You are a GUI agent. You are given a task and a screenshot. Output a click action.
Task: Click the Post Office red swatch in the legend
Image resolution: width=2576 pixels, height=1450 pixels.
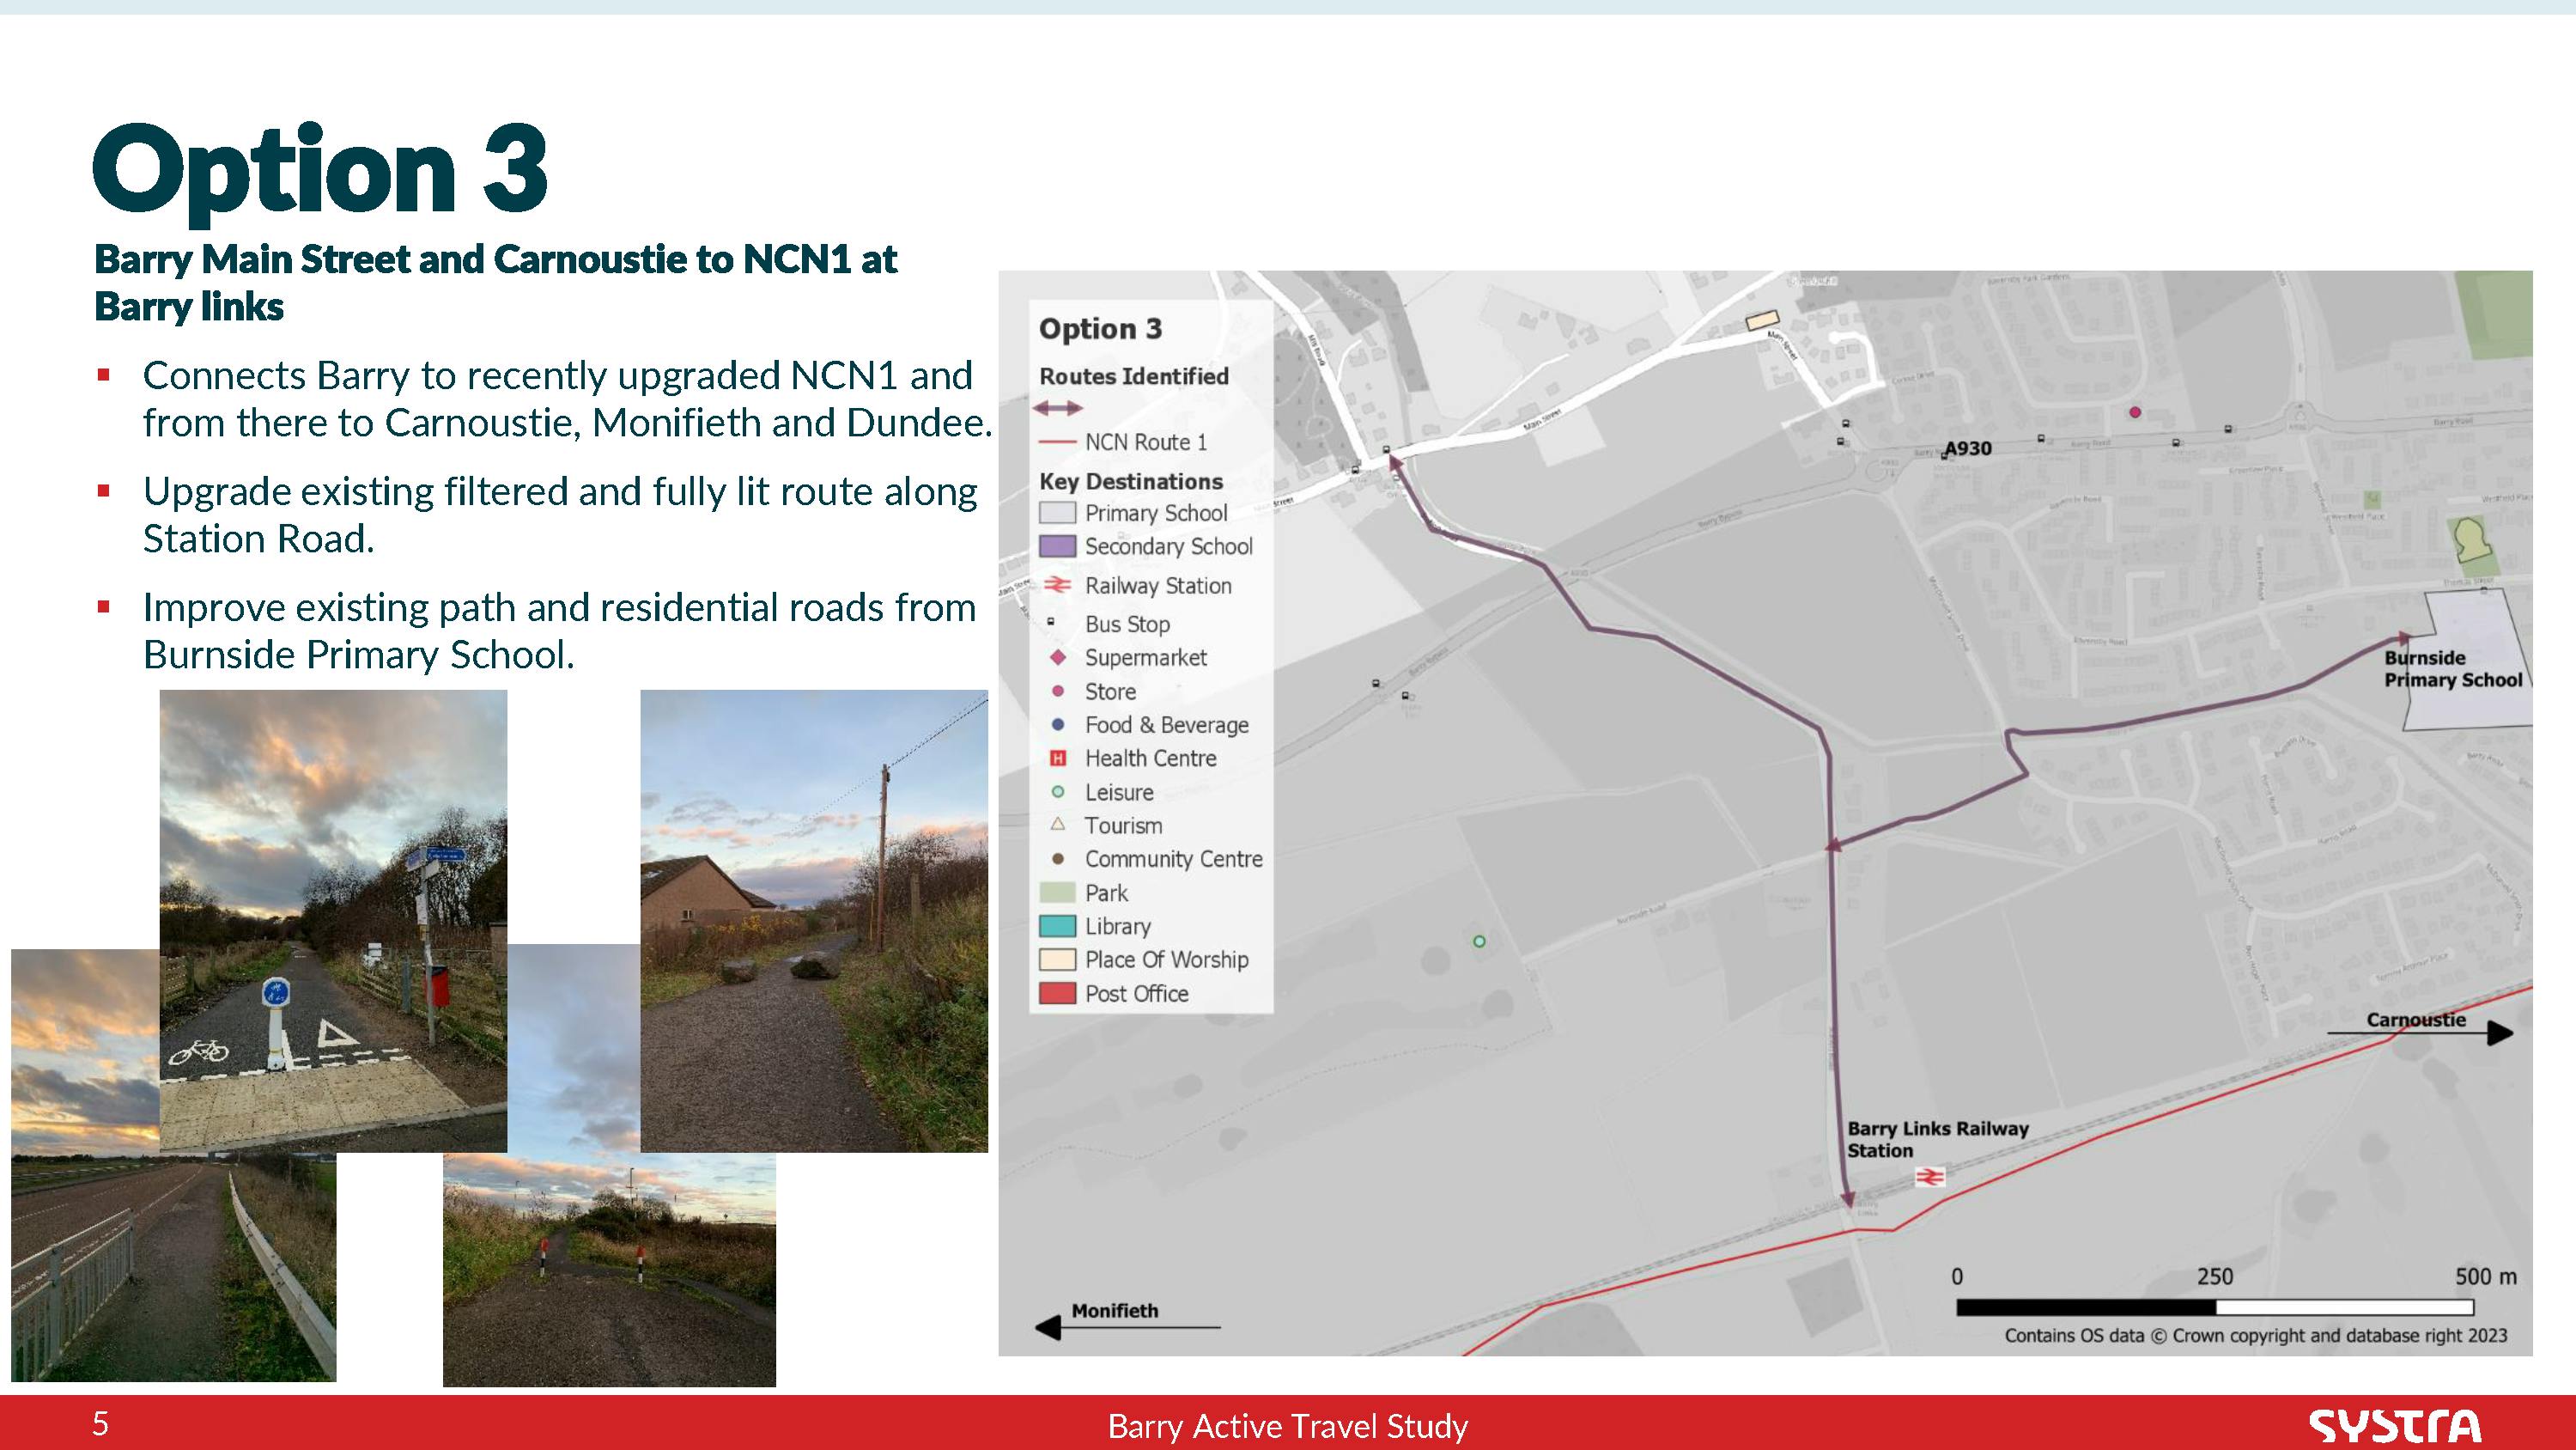tap(1057, 994)
